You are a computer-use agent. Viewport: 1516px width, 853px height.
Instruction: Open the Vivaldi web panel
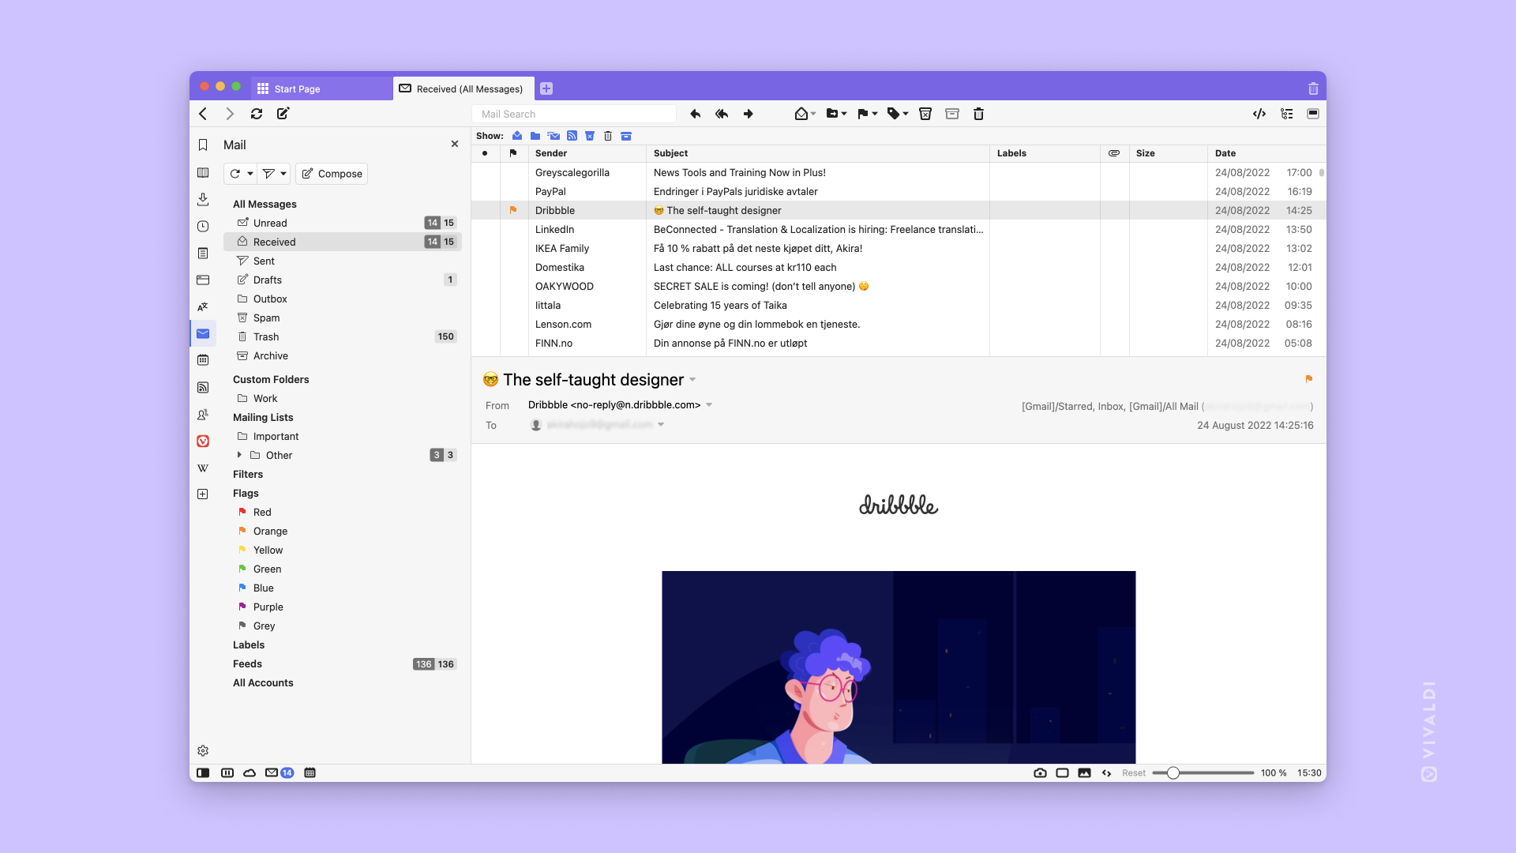tap(203, 441)
